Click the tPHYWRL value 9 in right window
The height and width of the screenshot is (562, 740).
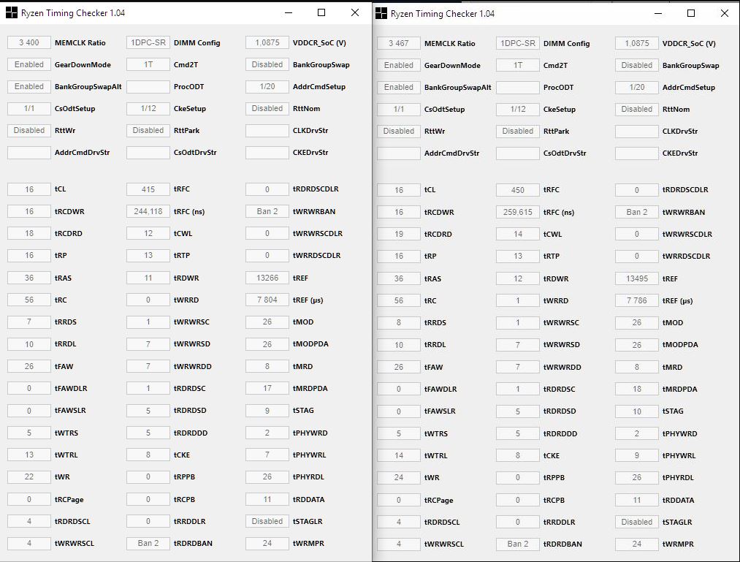(x=637, y=456)
